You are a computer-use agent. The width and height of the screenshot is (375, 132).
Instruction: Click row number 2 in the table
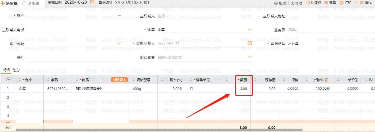coord(8,97)
